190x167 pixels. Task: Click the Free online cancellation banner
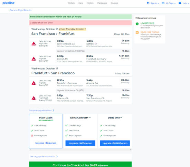pos(80,17)
